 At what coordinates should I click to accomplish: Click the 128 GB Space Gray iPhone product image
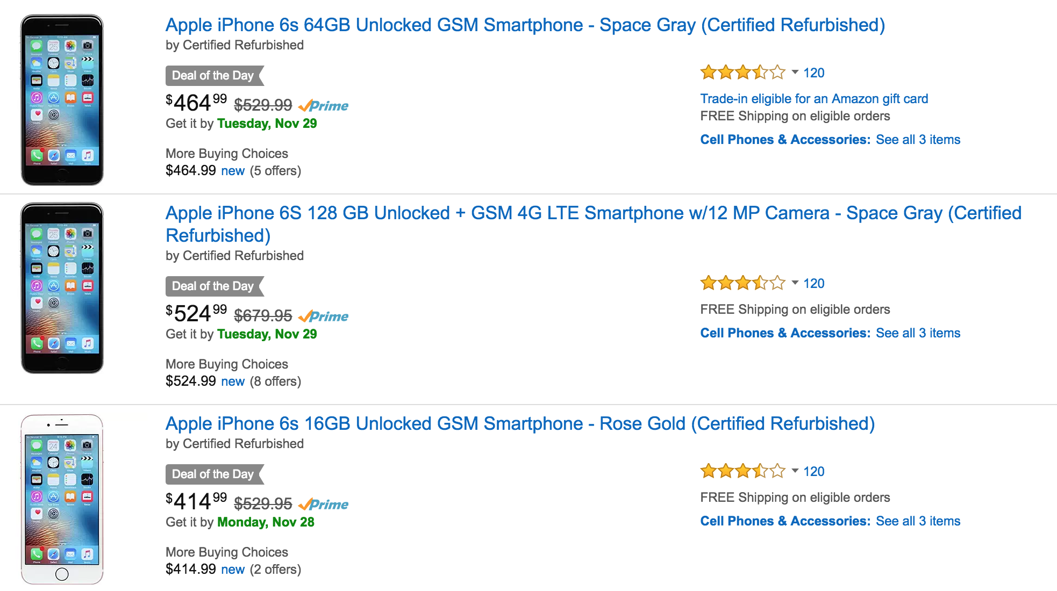62,288
